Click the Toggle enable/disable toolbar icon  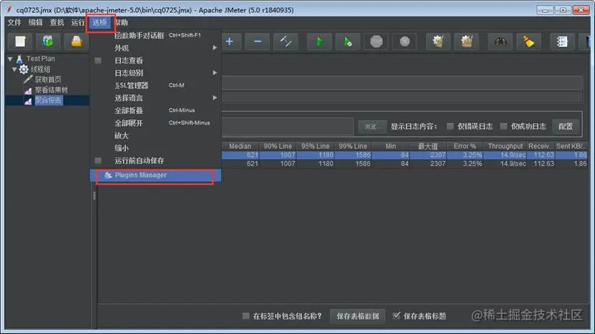click(286, 41)
